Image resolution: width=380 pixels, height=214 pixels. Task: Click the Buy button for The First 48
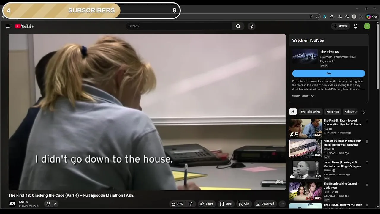click(x=329, y=73)
